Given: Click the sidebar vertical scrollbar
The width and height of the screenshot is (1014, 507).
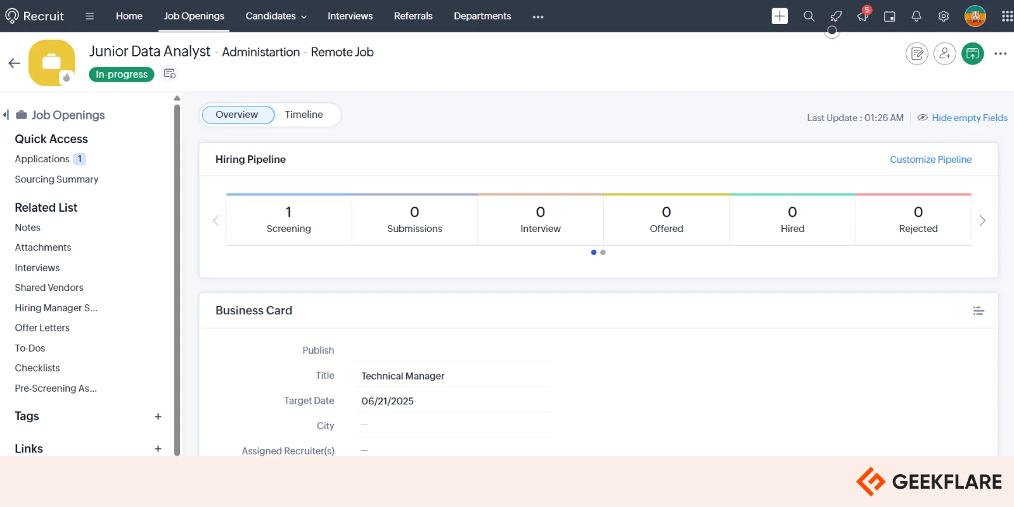Looking at the screenshot, I should 177,279.
